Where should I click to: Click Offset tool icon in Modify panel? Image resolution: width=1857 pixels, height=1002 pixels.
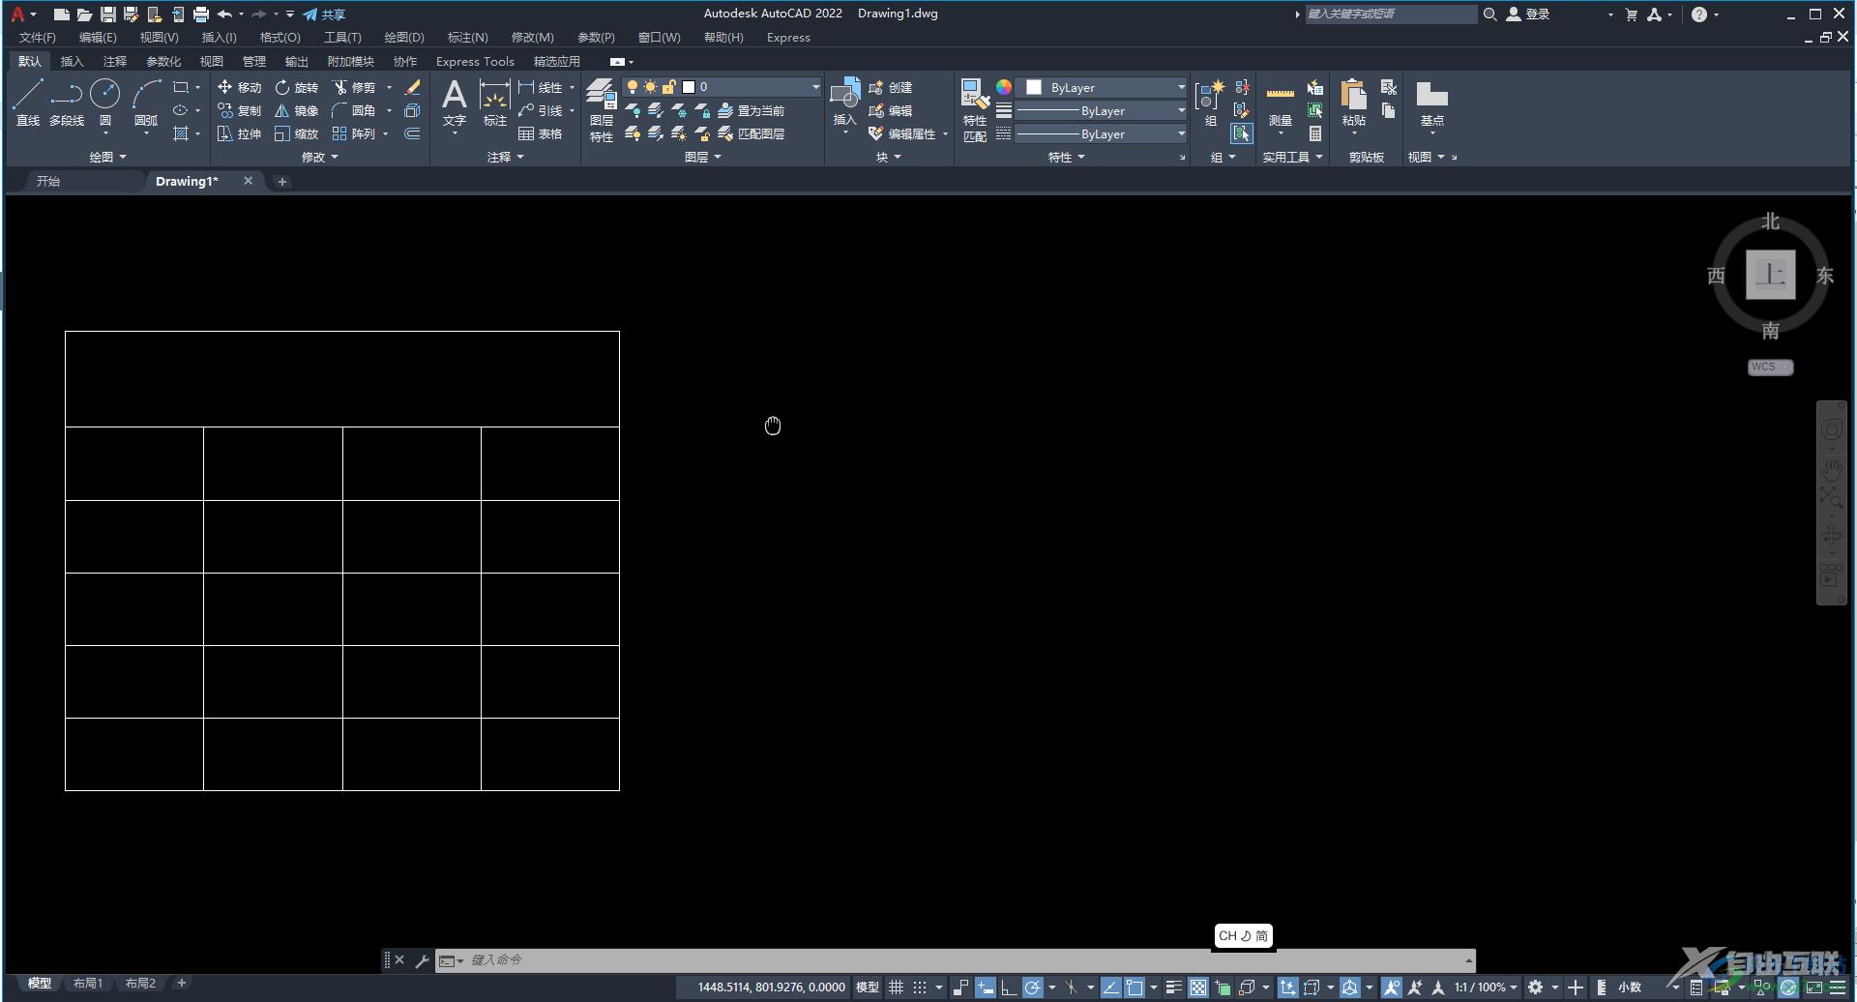(x=412, y=133)
